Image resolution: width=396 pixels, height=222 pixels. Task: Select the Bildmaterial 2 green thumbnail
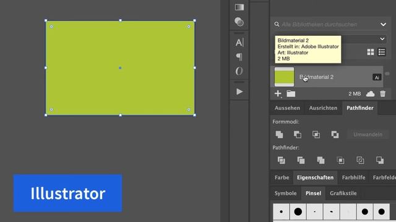284,76
